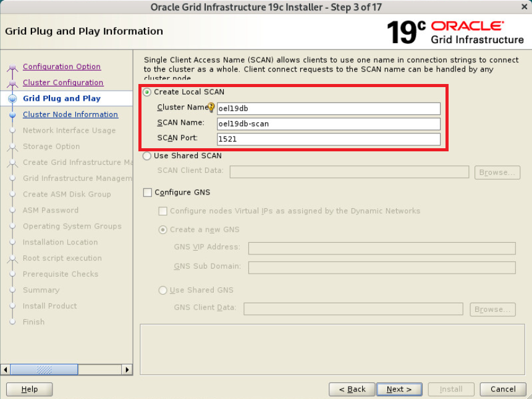Click Browse for GNS Client Data

[x=492, y=309]
